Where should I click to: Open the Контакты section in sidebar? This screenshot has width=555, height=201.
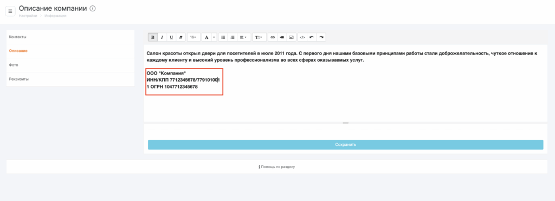point(70,37)
